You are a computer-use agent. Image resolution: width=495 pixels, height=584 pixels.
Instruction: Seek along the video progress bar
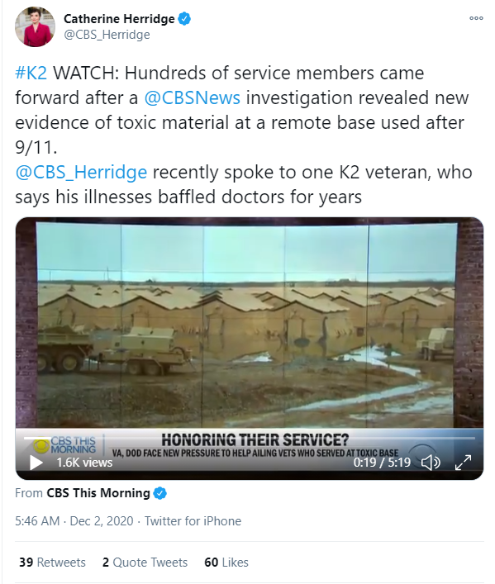pyautogui.click(x=250, y=438)
